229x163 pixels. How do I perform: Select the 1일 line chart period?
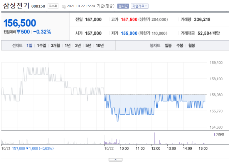(x=29, y=45)
